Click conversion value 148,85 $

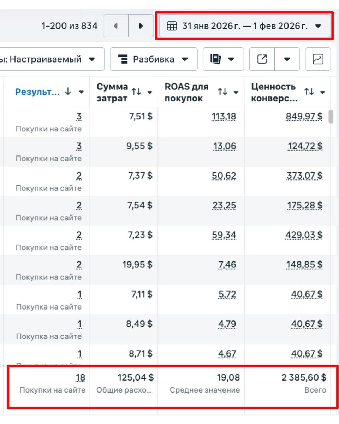click(x=305, y=265)
